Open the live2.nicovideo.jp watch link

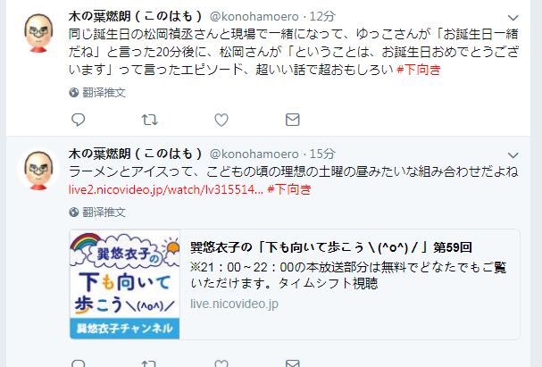(x=165, y=189)
